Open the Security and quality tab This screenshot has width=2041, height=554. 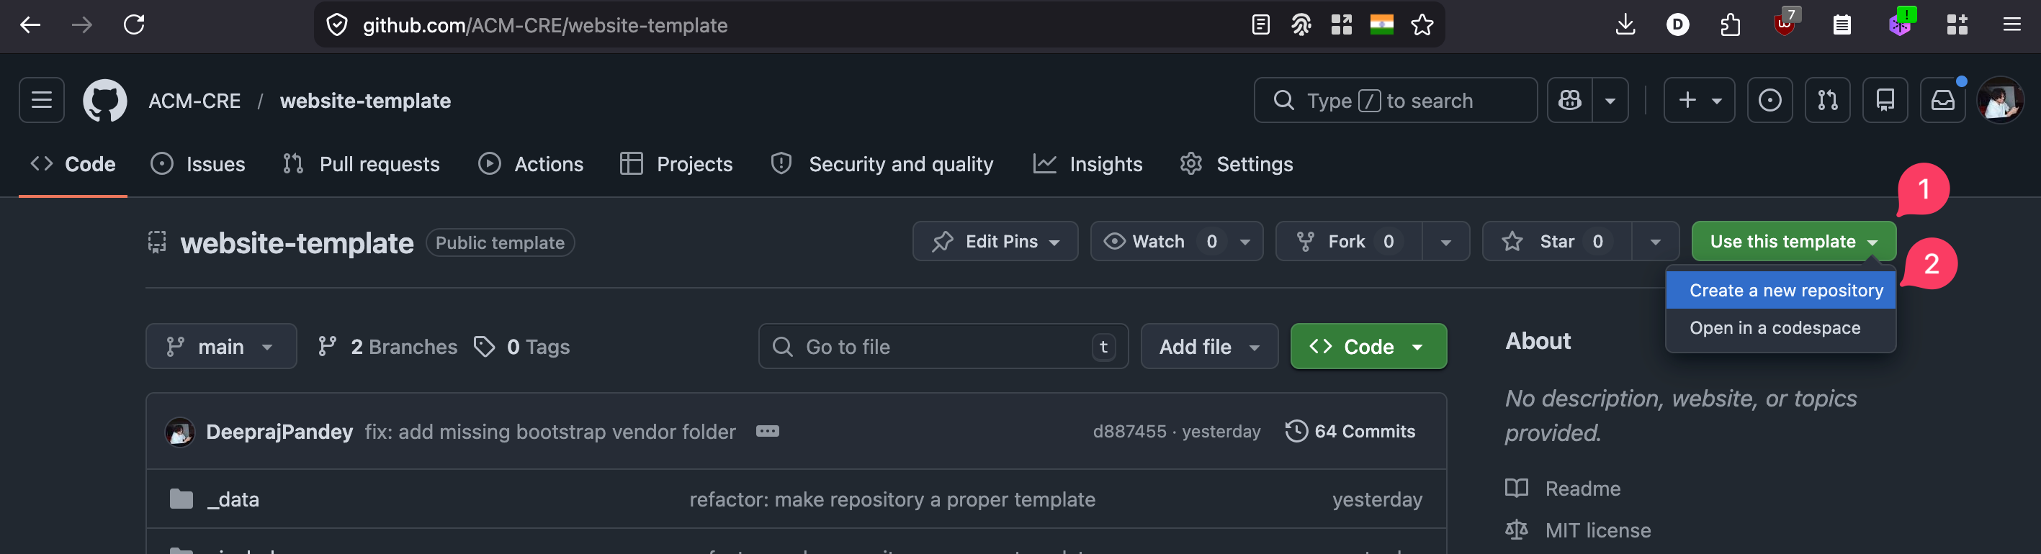(882, 164)
